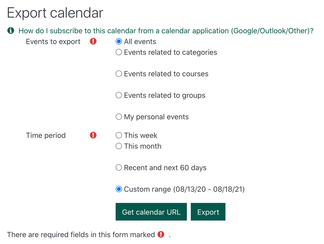The width and height of the screenshot is (324, 244).
Task: Select Events related to groups
Action: pyautogui.click(x=119, y=95)
